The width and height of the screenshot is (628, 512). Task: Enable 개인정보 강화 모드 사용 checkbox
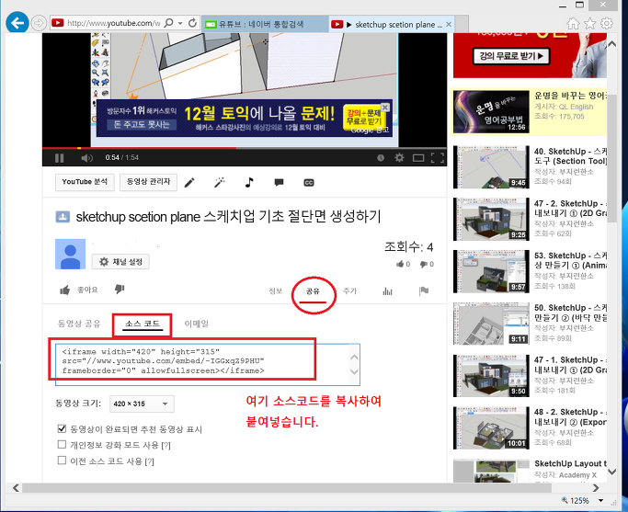coord(62,444)
